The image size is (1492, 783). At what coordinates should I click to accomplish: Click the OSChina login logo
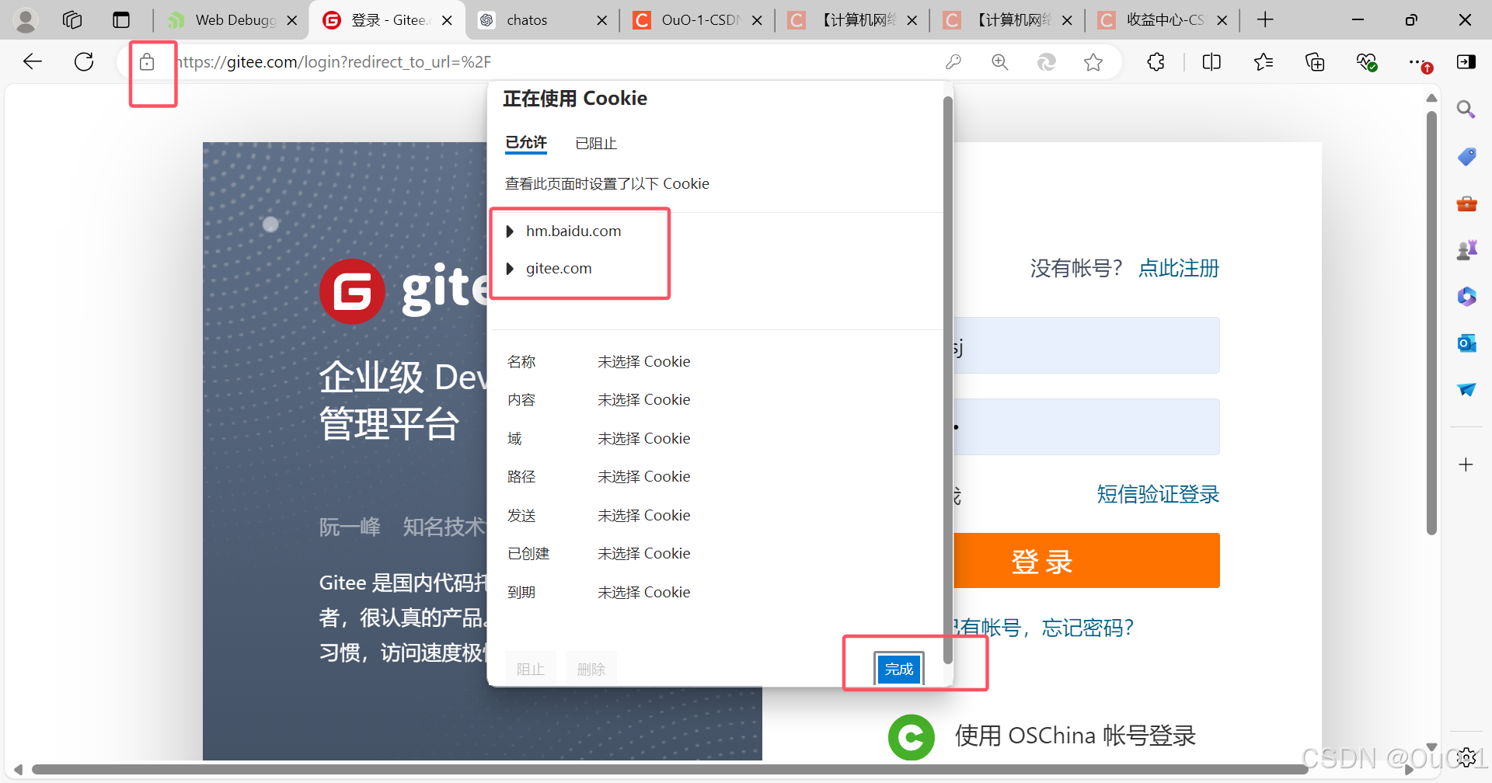coord(911,737)
